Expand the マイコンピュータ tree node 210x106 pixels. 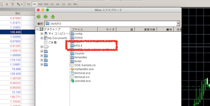[x=42, y=34]
